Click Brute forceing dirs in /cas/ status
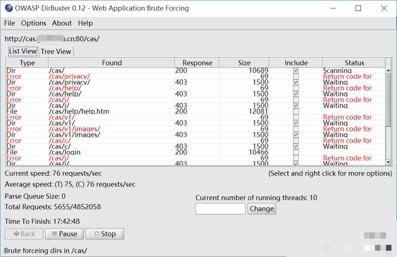Viewport: 397px width, 257px height. coord(46,250)
